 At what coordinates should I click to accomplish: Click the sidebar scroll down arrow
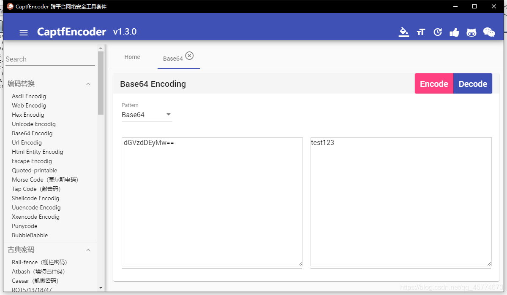(101, 288)
